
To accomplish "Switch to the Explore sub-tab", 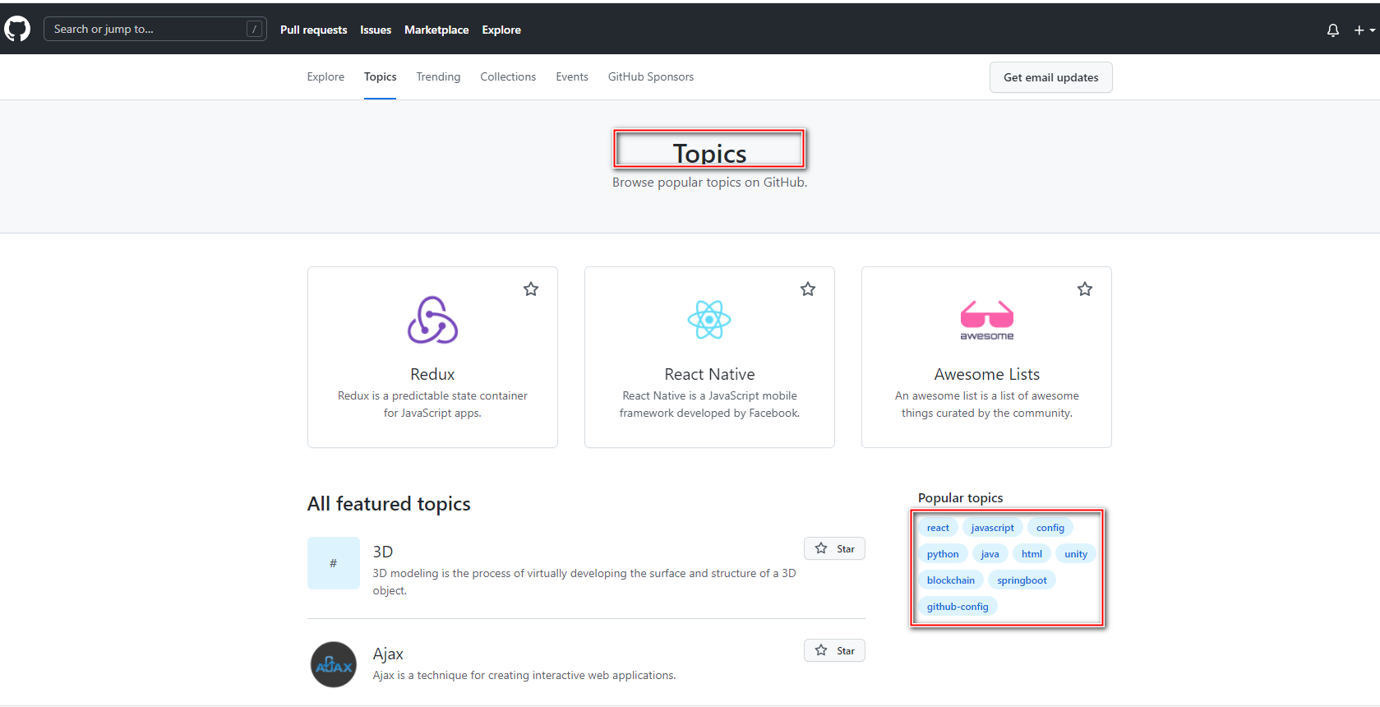I will coord(325,76).
